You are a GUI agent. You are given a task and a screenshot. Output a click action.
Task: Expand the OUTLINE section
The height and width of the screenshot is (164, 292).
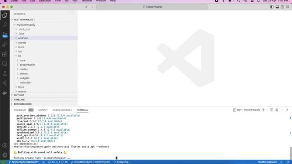44,95
